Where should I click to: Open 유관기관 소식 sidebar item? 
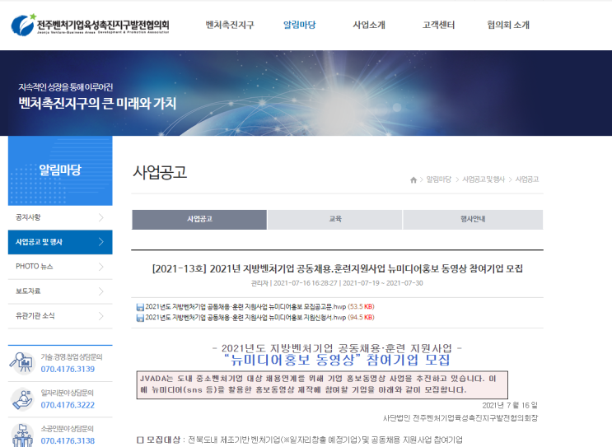click(x=60, y=315)
